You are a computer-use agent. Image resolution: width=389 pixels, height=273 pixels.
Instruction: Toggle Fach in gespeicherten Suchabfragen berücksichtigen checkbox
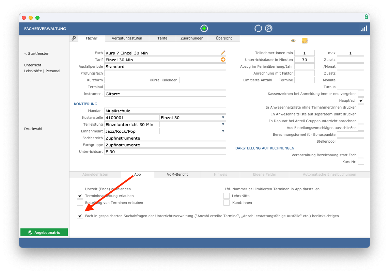pos(80,216)
